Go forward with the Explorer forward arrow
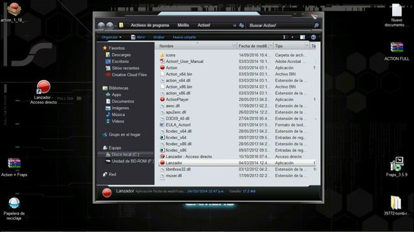This screenshot has height=232, width=414. pyautogui.click(x=110, y=26)
